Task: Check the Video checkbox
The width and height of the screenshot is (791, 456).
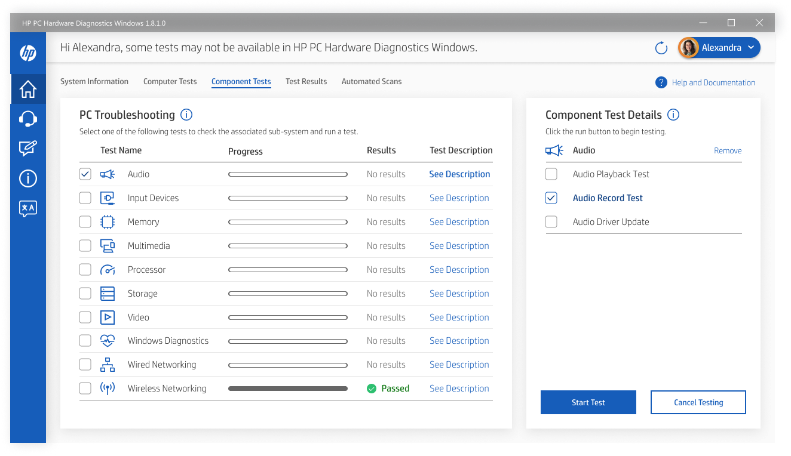Action: click(x=85, y=318)
